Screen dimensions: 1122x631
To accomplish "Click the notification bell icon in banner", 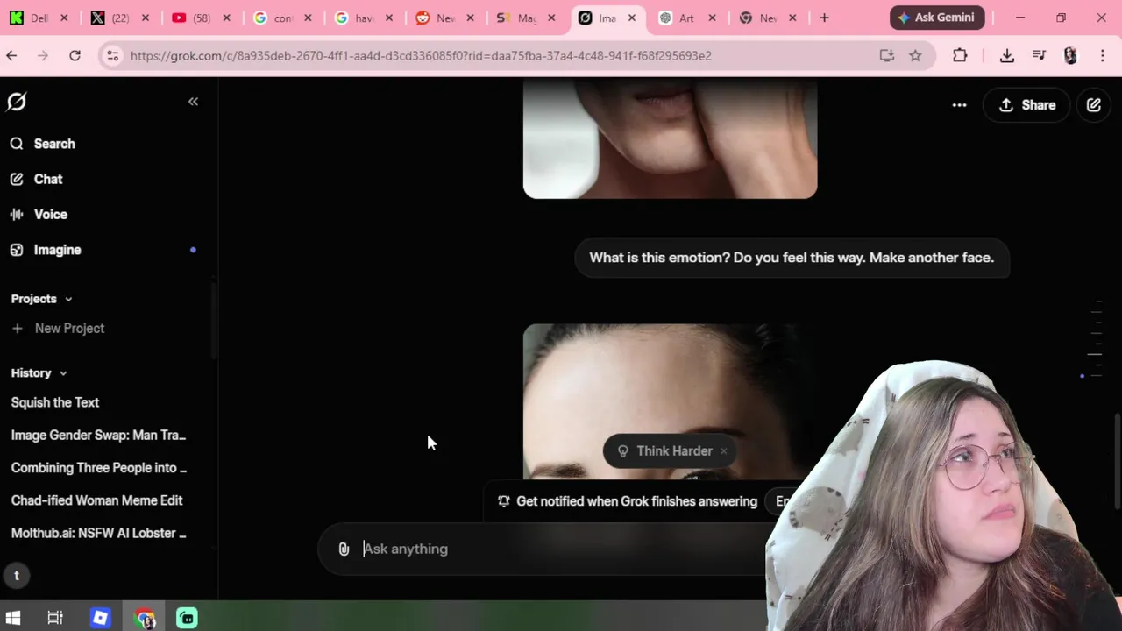I will 504,501.
